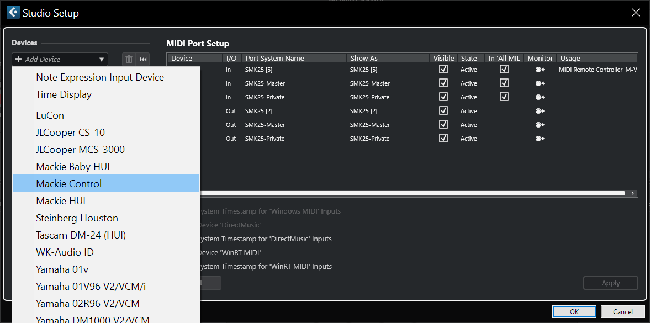Uncheck Visible for the In SMK25-Master port
650x323 pixels.
pyautogui.click(x=443, y=83)
